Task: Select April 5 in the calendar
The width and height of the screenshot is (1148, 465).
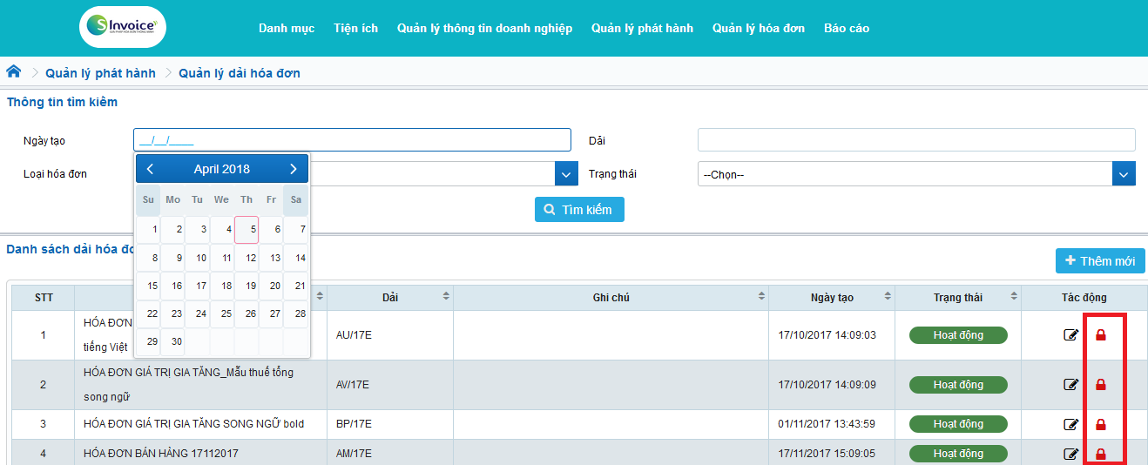Action: click(x=247, y=230)
